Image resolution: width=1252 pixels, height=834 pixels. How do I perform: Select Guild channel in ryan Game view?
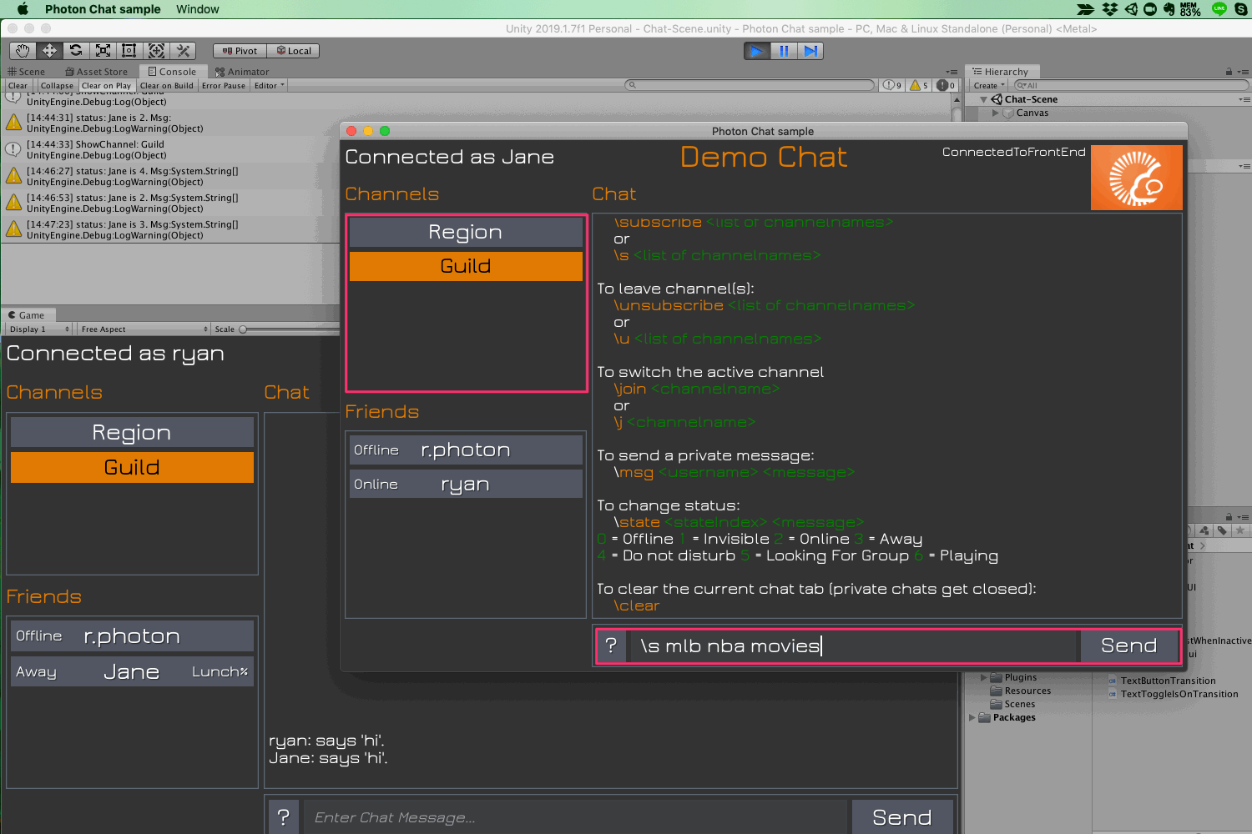point(132,467)
